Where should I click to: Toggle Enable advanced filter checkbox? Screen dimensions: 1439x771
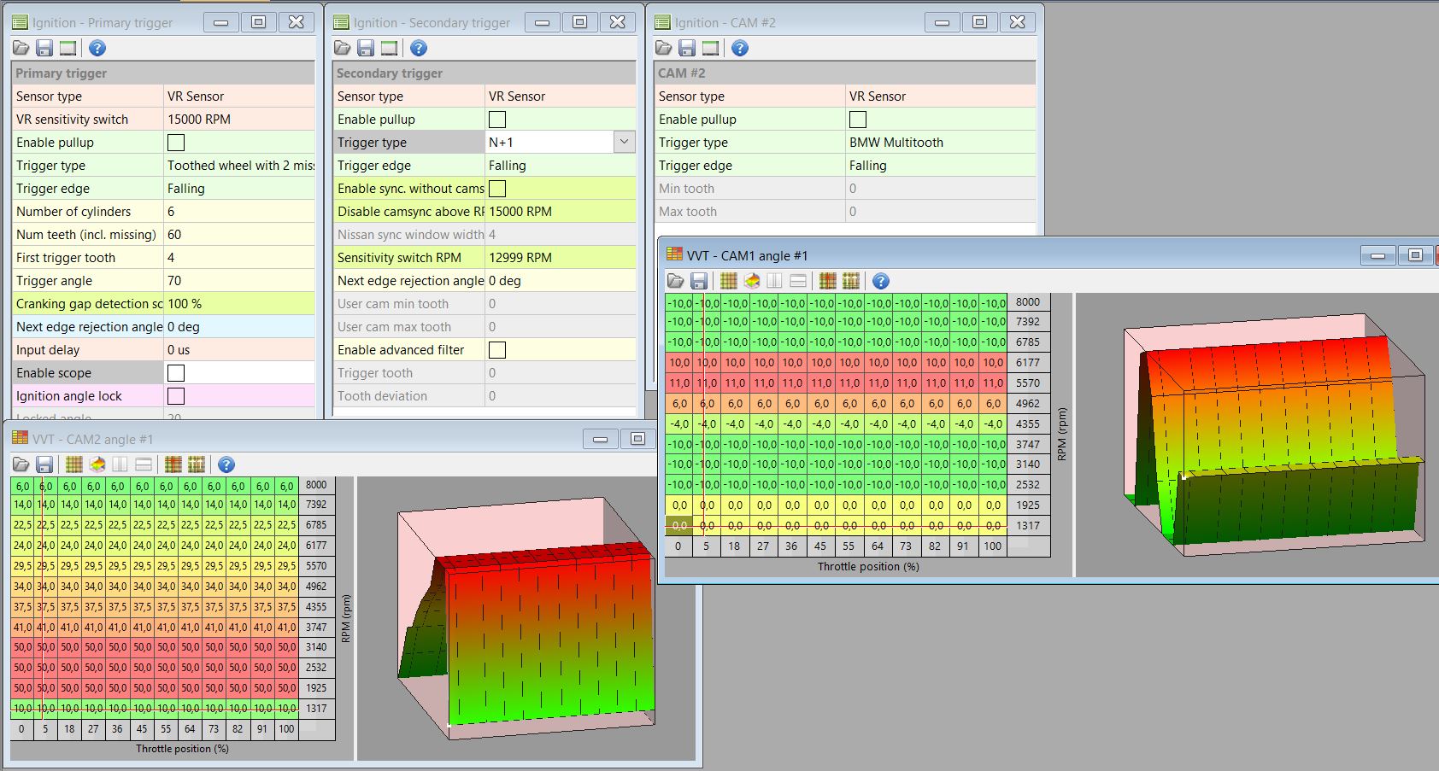coord(497,350)
